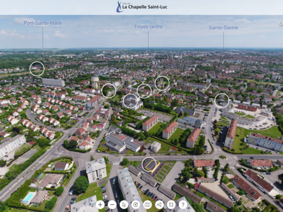Pause the auto-rotation of the panorama

pos(136,204)
